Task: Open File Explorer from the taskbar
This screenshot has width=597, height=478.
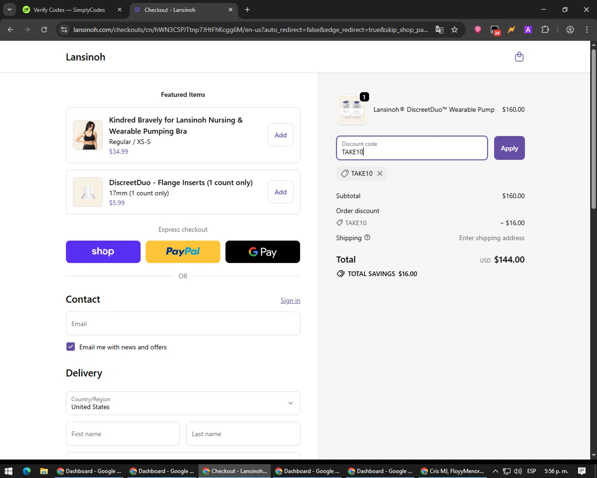Action: (44, 471)
